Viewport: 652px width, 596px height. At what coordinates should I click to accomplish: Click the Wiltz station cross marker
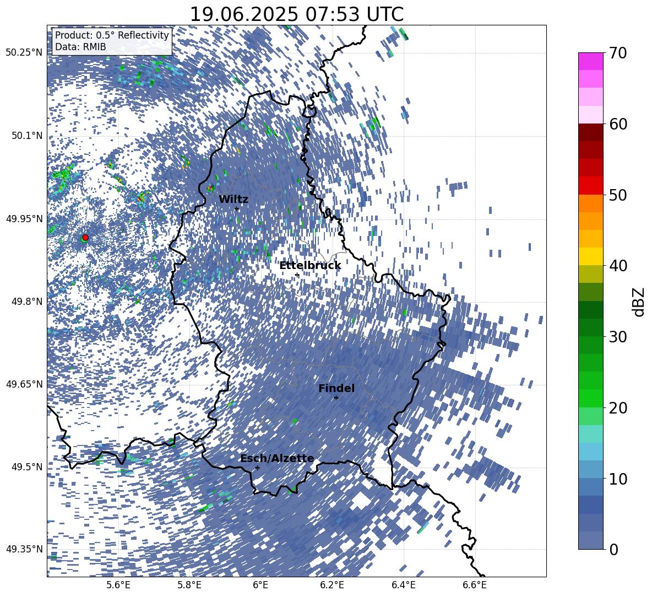coord(237,208)
